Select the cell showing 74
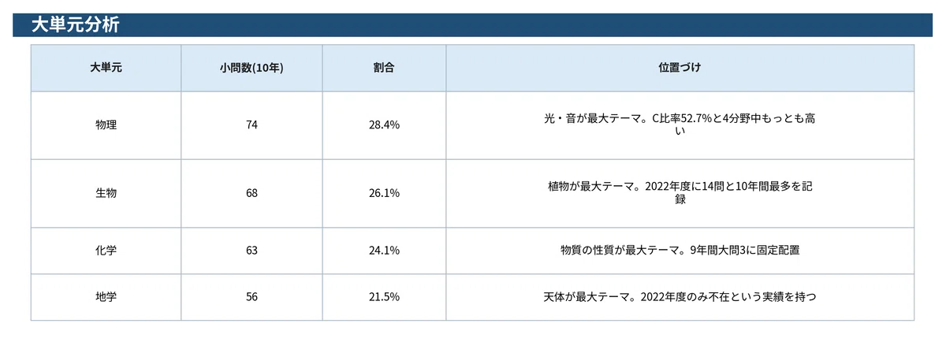Screen dimensions: 946x342 tap(251, 125)
